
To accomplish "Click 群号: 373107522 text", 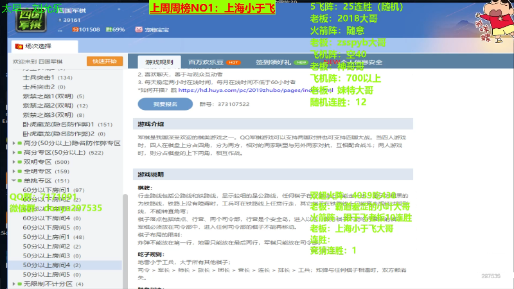I will (x=224, y=104).
